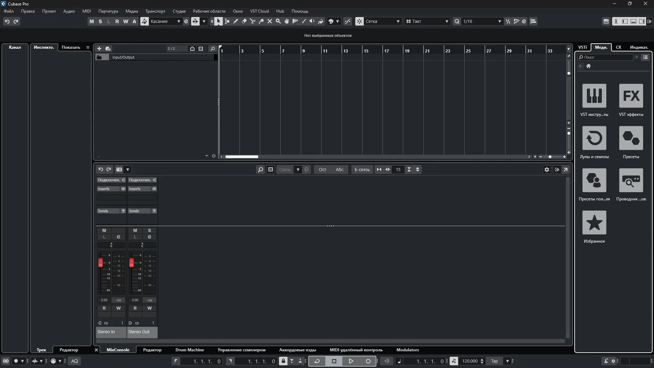Toggle cycle (loop) mode in transport
The height and width of the screenshot is (368, 654).
pyautogui.click(x=317, y=361)
